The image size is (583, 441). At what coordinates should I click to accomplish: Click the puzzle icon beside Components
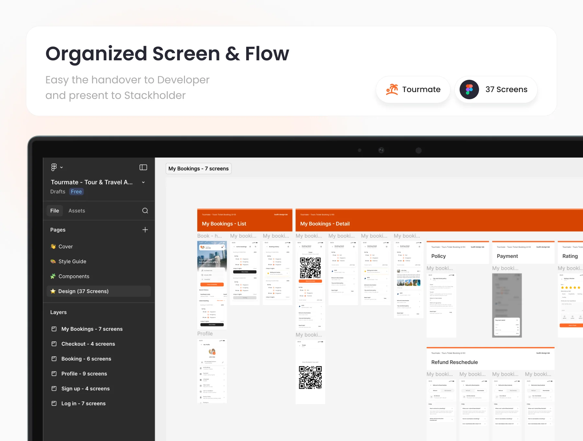53,276
